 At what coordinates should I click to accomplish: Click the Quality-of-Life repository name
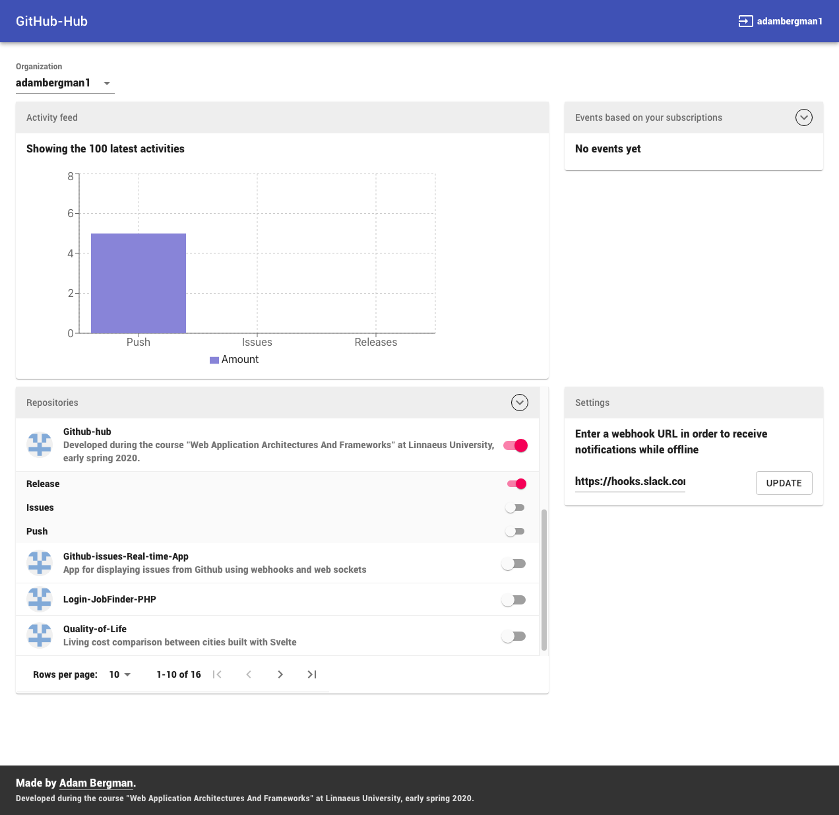[x=95, y=629]
